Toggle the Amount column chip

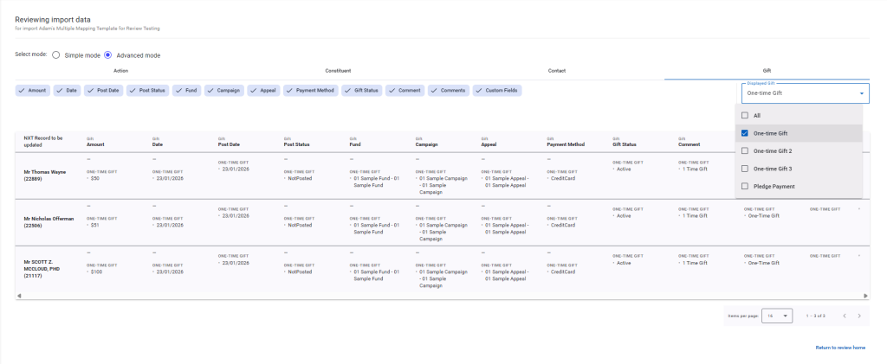pos(32,90)
